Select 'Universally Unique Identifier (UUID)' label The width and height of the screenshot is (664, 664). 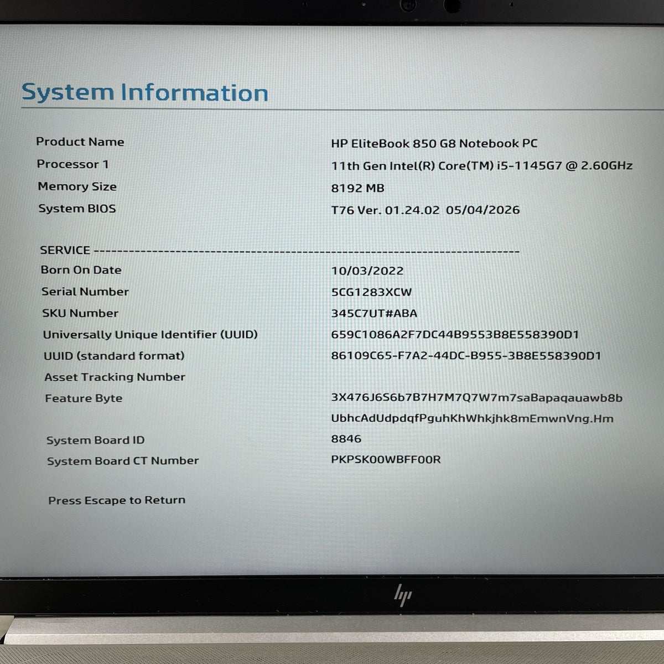click(151, 335)
